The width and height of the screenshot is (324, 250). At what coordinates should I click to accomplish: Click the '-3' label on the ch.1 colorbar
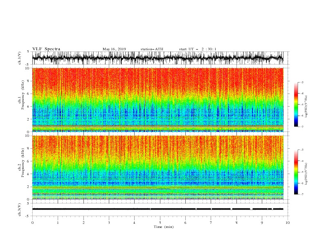tap(302, 82)
